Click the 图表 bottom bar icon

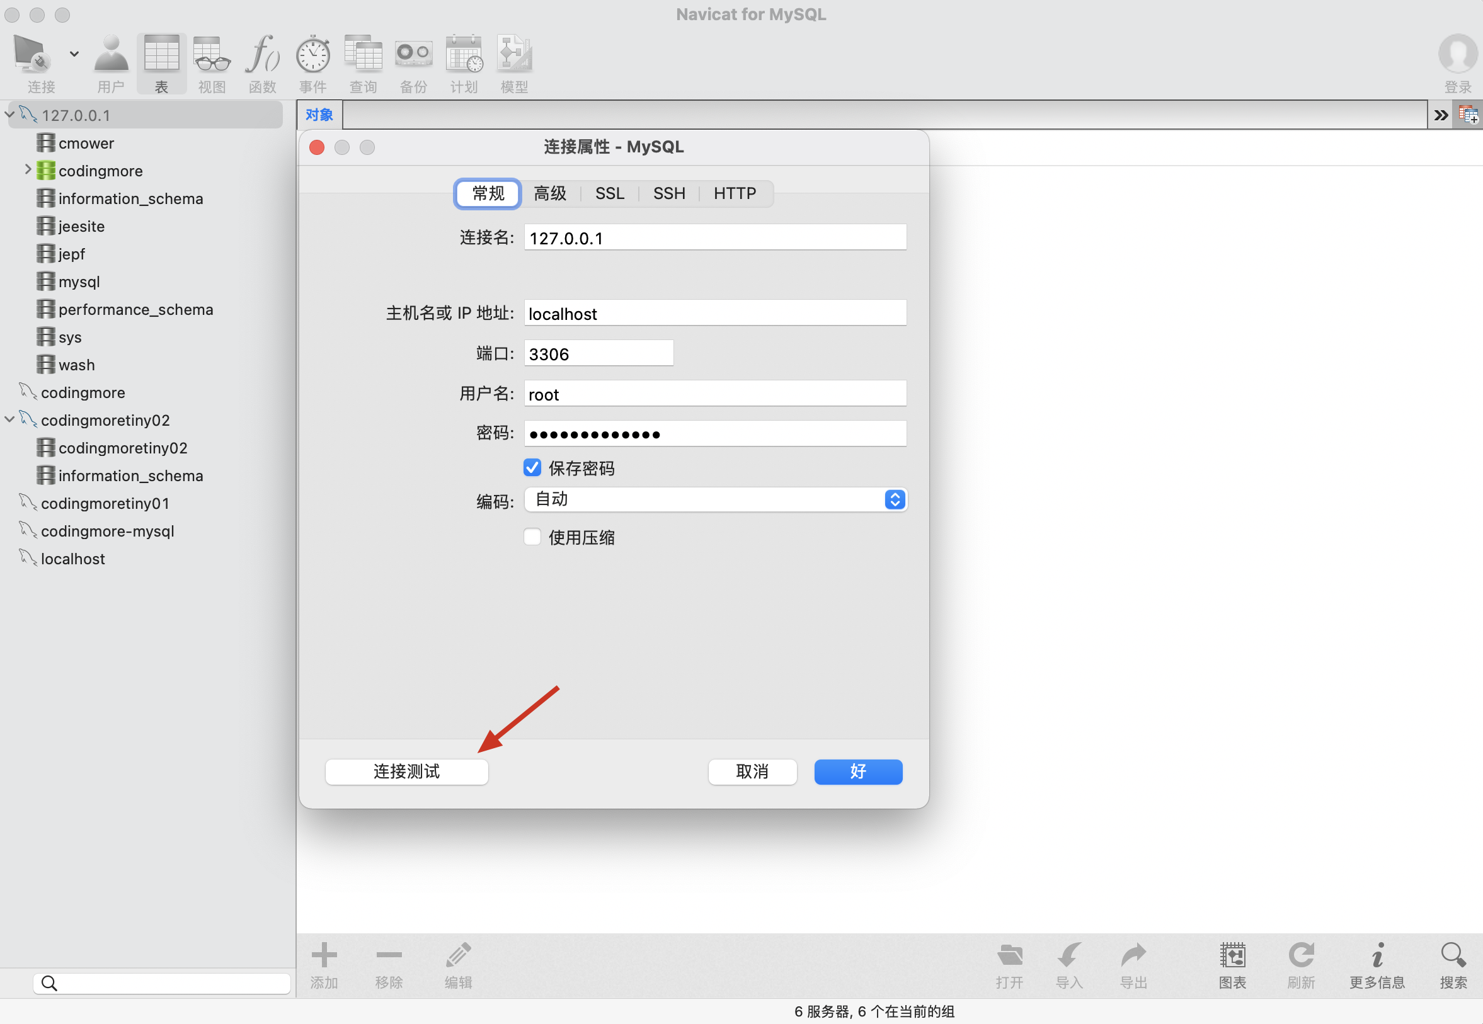tap(1232, 957)
